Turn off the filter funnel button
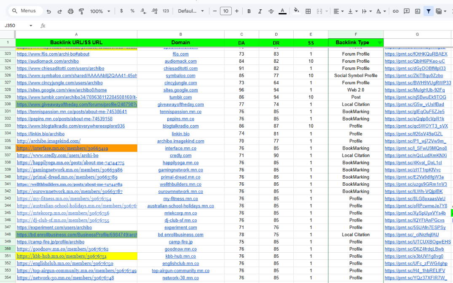Screen dimensions: 453x283 pyautogui.click(x=429, y=11)
